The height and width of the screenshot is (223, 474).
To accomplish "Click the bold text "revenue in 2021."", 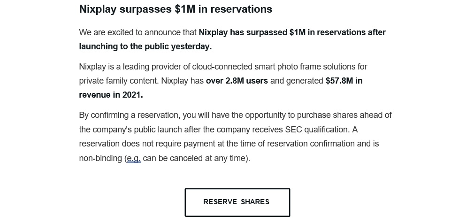I will click(111, 95).
